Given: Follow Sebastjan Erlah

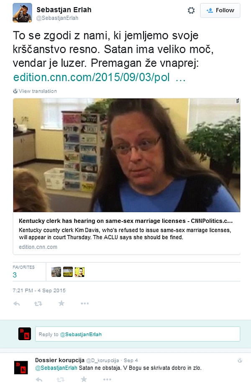Looking at the screenshot, I should 220,10.
